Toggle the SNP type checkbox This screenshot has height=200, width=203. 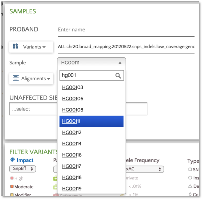tap(190, 169)
